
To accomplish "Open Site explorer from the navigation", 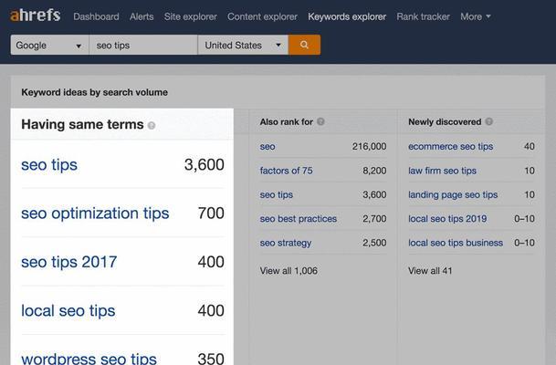I will click(191, 16).
